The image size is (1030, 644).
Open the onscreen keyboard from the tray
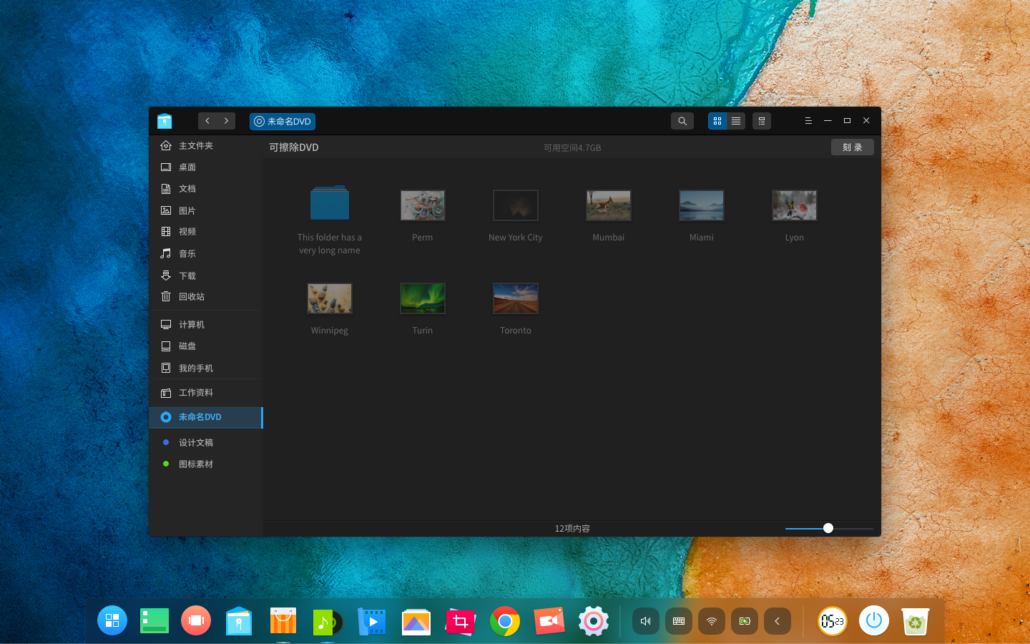point(678,621)
